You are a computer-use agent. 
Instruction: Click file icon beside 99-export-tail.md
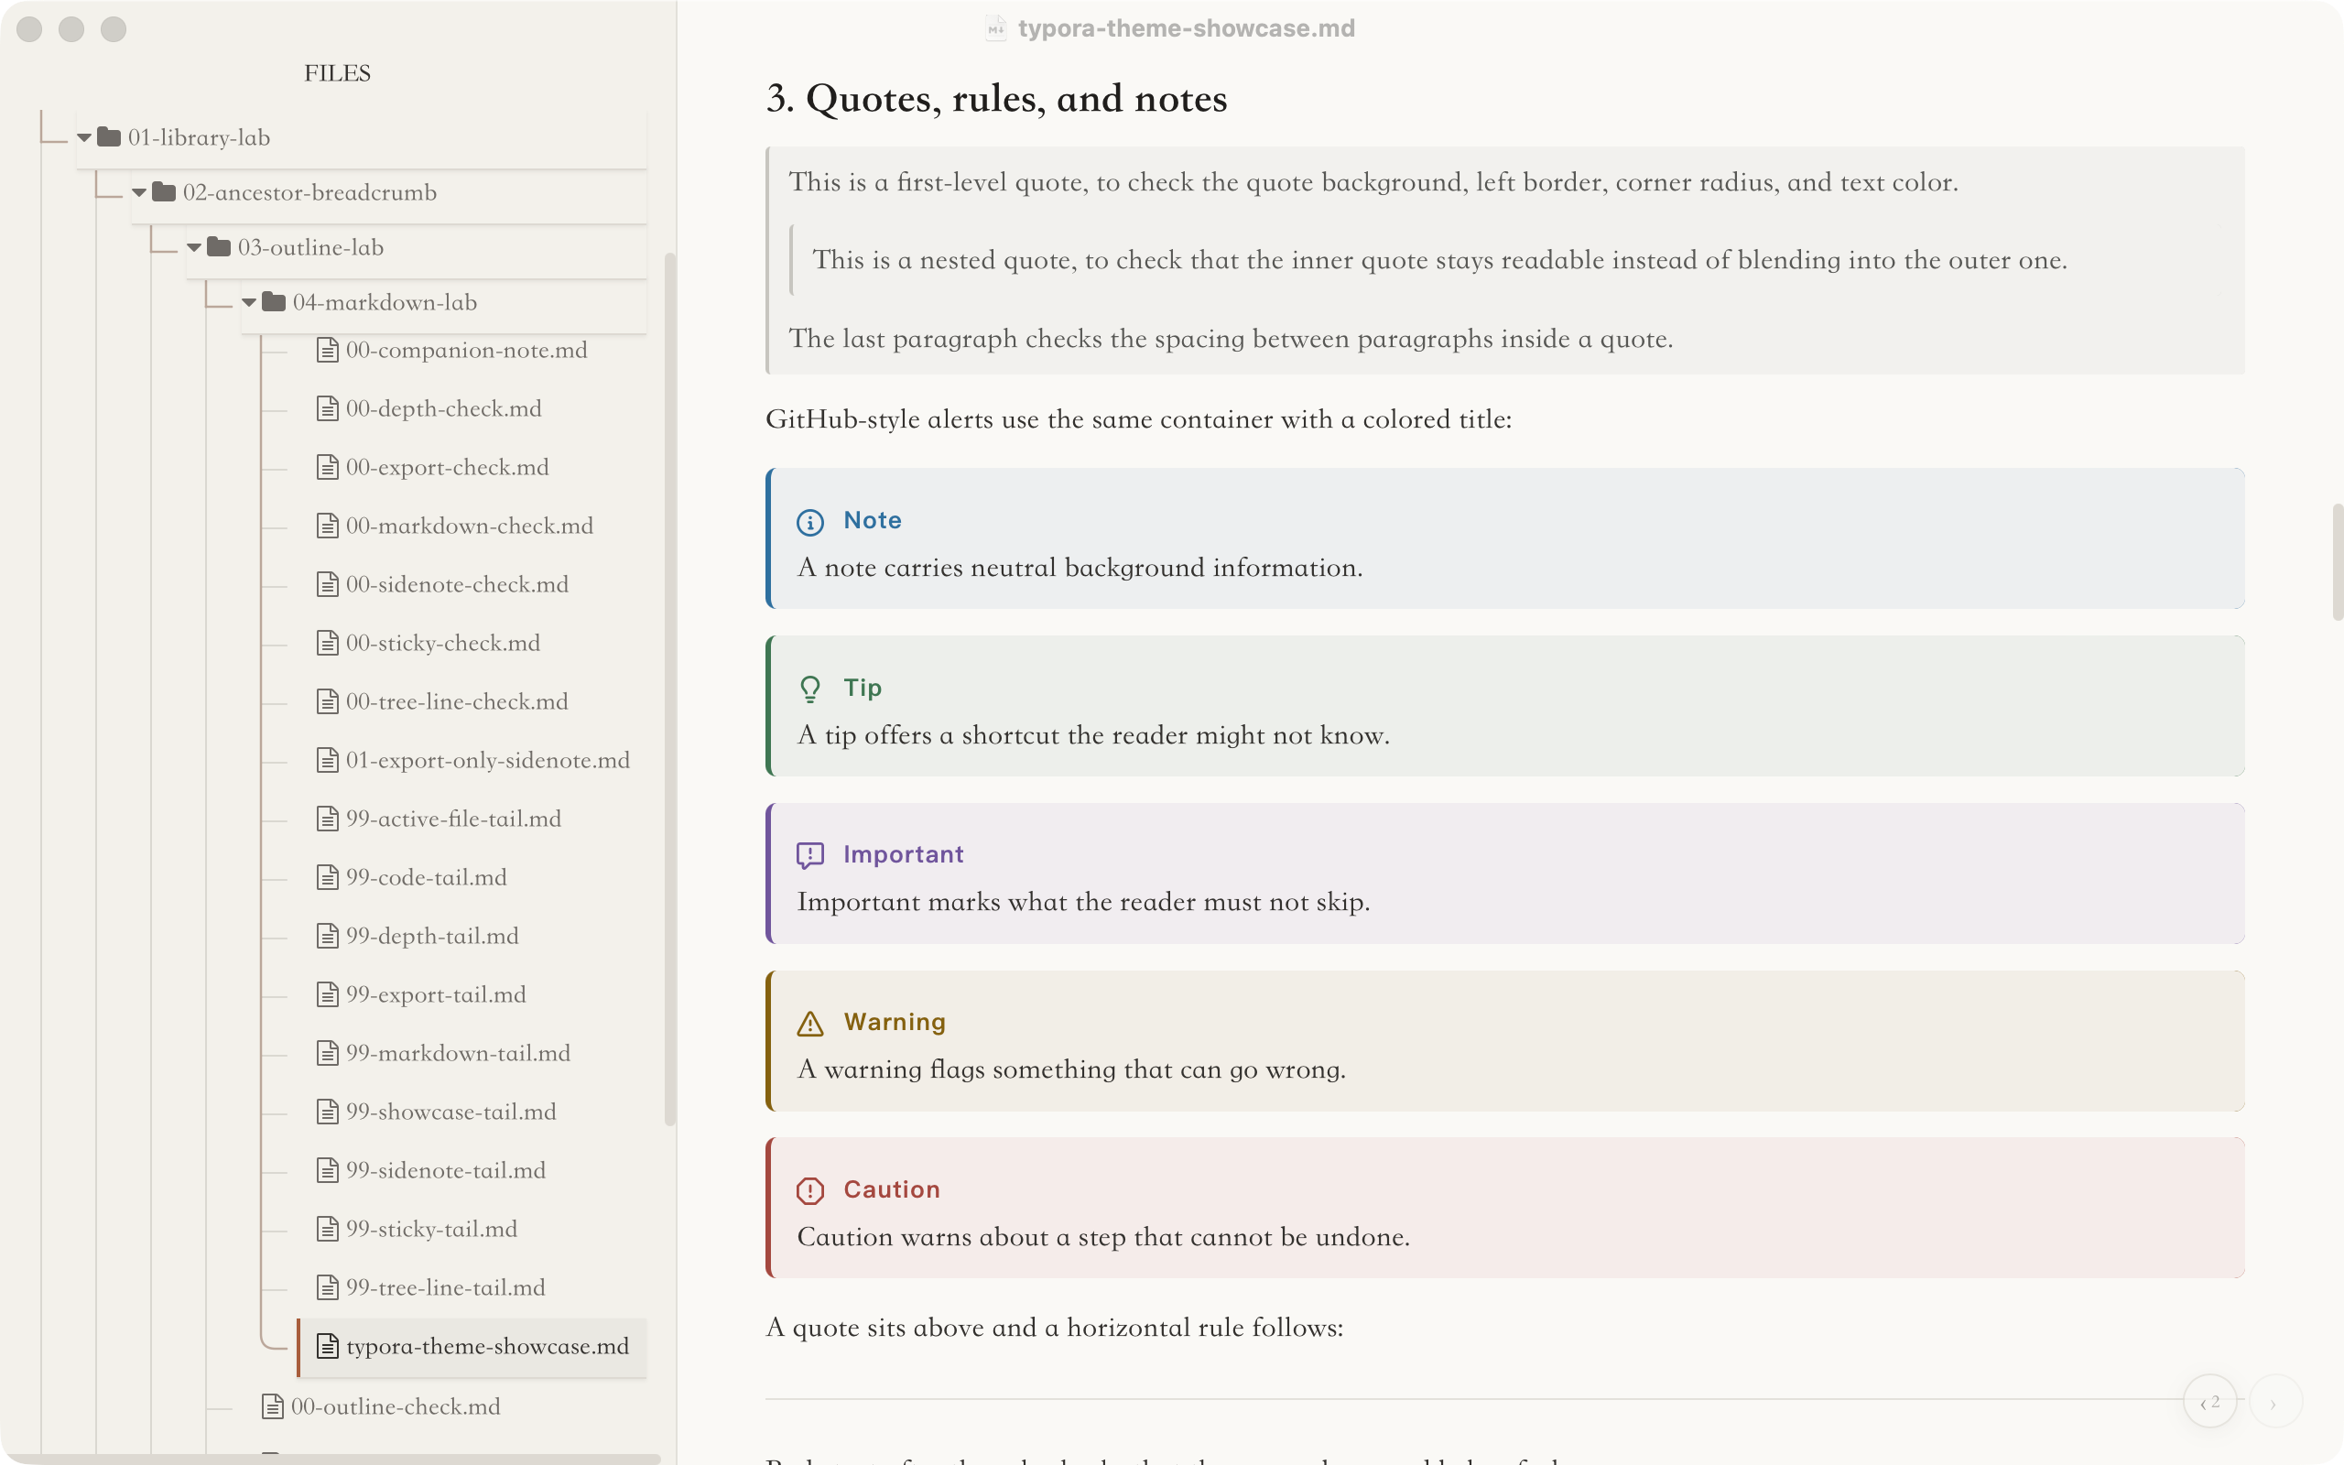(328, 994)
